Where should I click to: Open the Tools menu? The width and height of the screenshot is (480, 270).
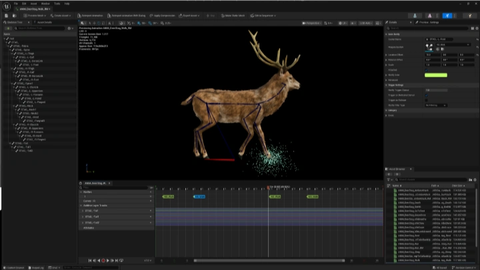click(57, 4)
